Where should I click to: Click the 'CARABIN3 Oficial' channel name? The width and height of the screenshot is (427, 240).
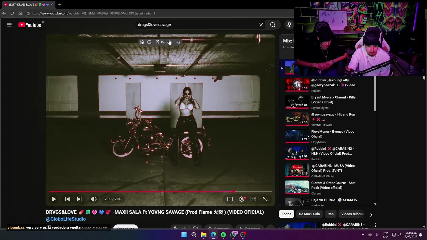click(x=323, y=176)
